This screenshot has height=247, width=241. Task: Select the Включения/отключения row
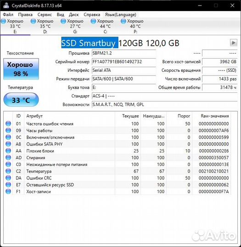click(118, 137)
